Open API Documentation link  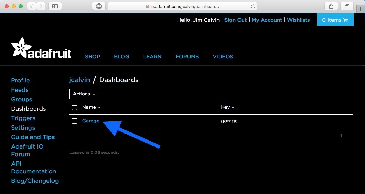click(34, 167)
